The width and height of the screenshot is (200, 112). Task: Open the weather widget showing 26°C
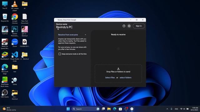pyautogui.click(x=9, y=109)
